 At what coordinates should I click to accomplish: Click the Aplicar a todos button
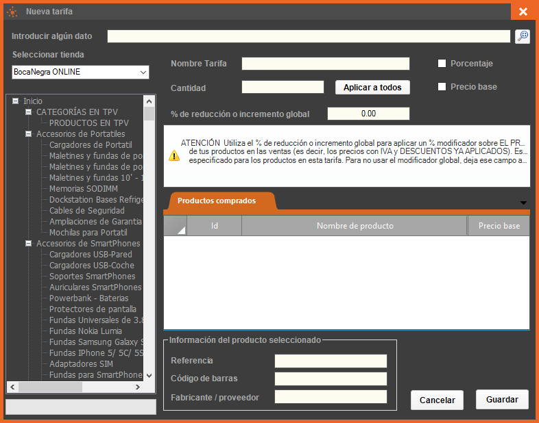point(372,88)
